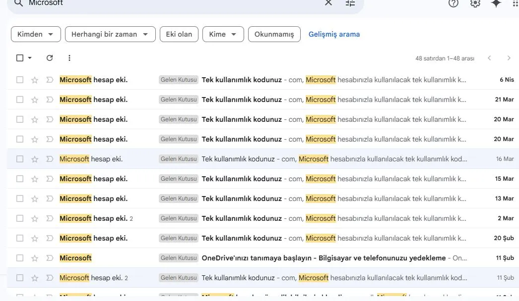Open the three-dot more actions menu

pyautogui.click(x=69, y=58)
